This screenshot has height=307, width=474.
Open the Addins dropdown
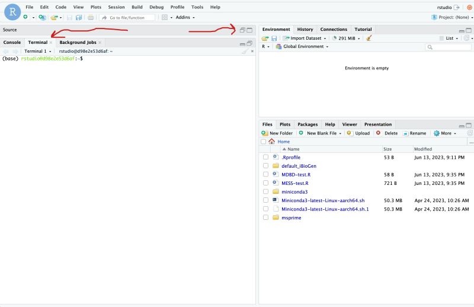click(185, 17)
